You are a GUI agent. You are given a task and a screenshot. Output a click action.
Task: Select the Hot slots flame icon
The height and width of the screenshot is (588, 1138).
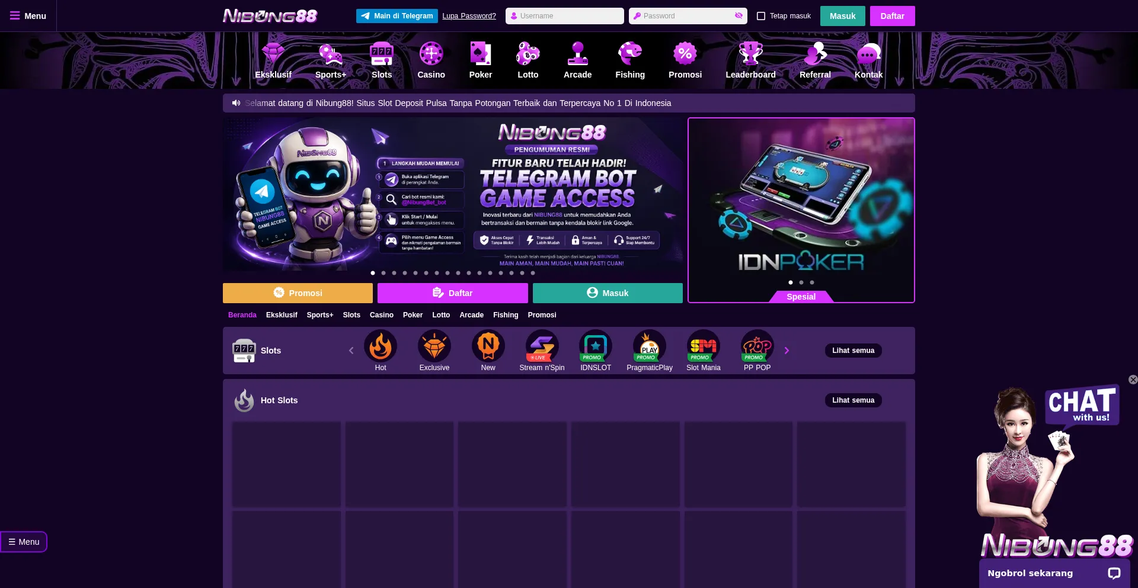pyautogui.click(x=381, y=351)
